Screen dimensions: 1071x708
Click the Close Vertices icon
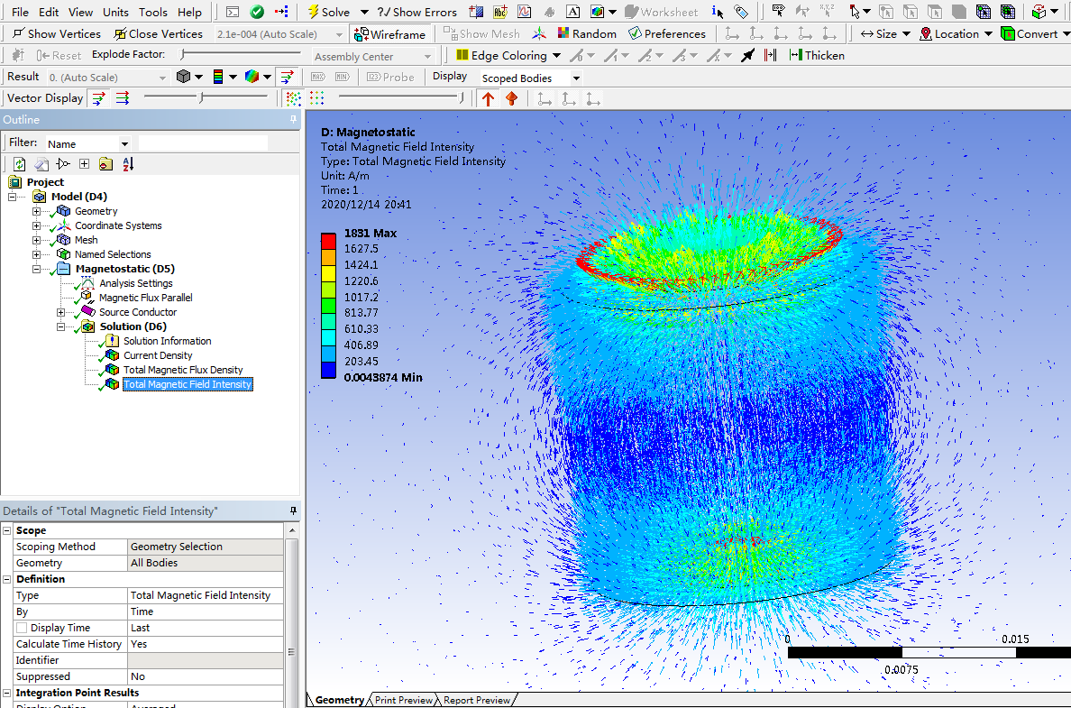pyautogui.click(x=119, y=33)
